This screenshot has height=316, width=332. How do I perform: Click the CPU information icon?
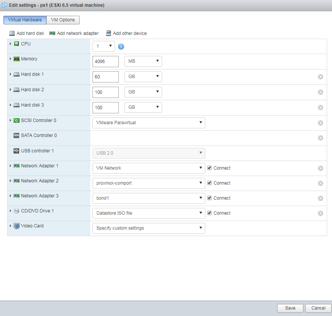tap(121, 47)
